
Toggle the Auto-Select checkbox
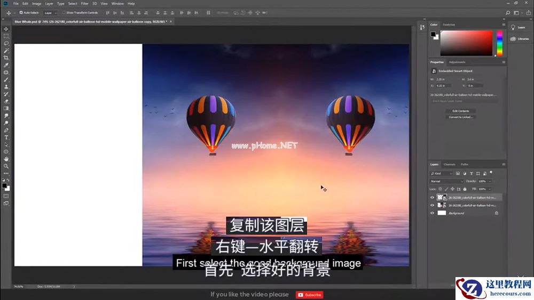point(21,13)
